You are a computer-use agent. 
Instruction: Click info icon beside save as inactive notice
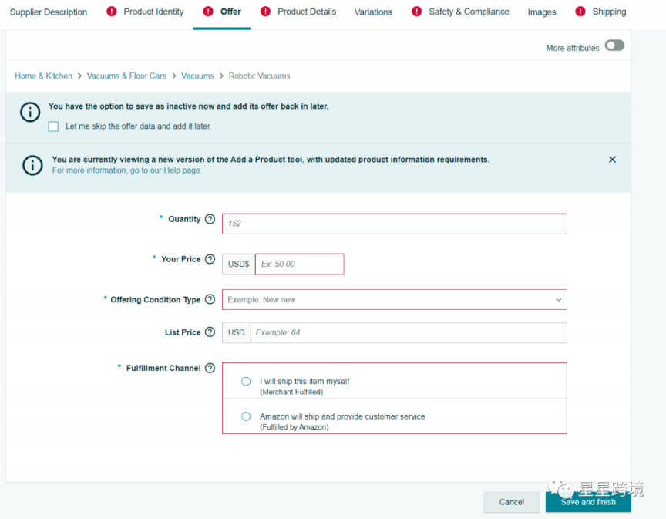pyautogui.click(x=30, y=113)
